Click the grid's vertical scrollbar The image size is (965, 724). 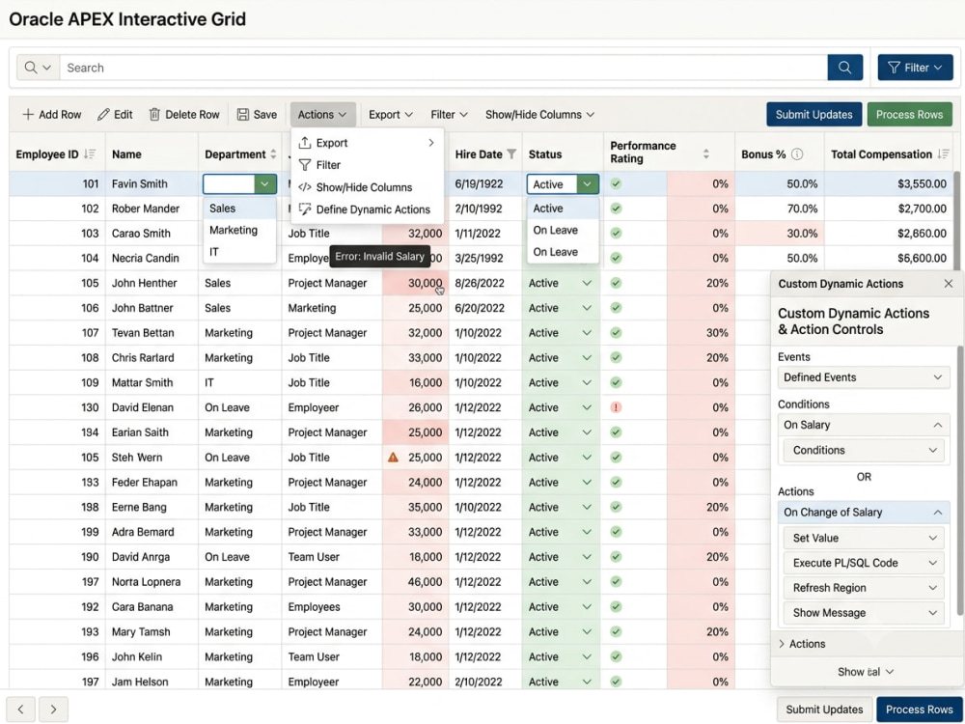point(957,222)
